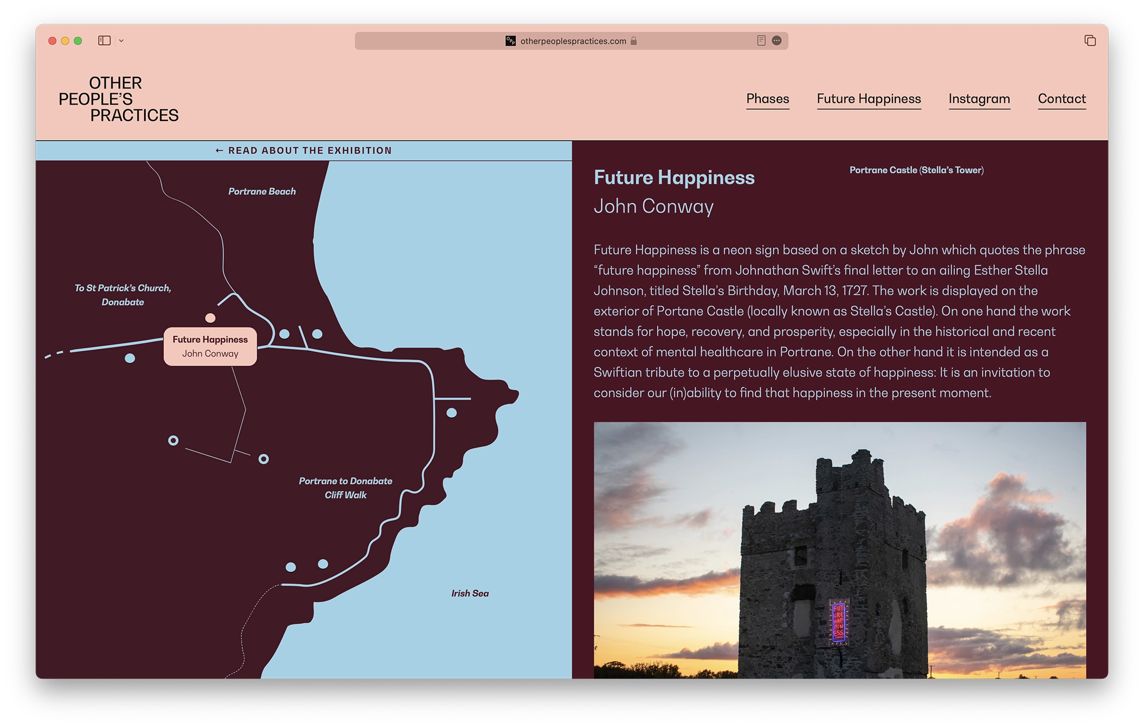
Task: Click the reader view icon in address bar
Action: point(761,41)
